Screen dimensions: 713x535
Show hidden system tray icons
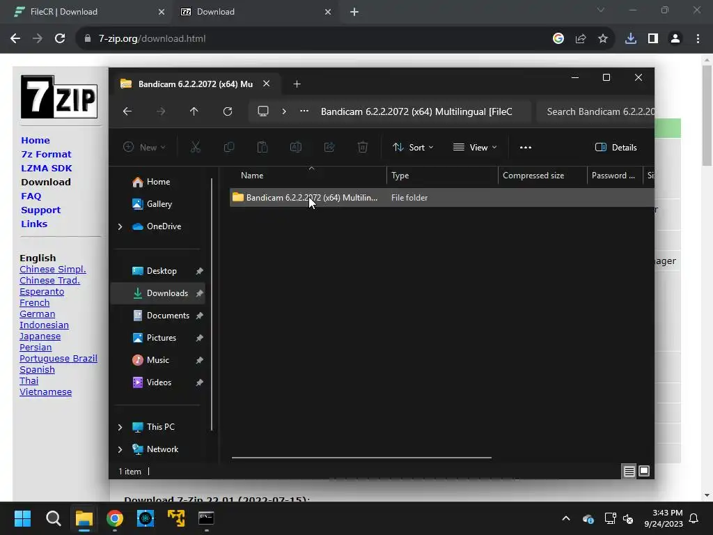coord(566,518)
